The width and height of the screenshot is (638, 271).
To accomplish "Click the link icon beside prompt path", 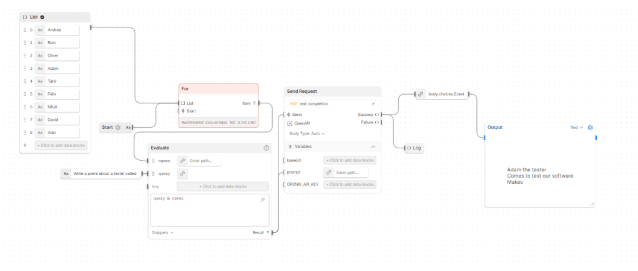I will [x=328, y=172].
